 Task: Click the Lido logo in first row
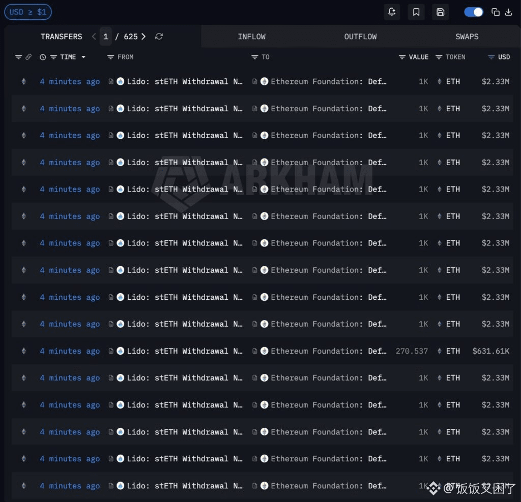pyautogui.click(x=121, y=82)
